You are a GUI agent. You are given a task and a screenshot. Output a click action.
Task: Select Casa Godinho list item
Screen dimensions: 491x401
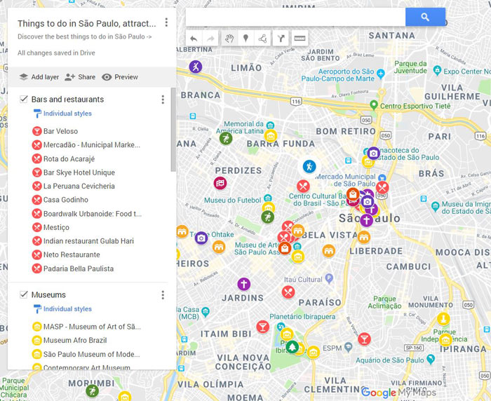coord(60,200)
